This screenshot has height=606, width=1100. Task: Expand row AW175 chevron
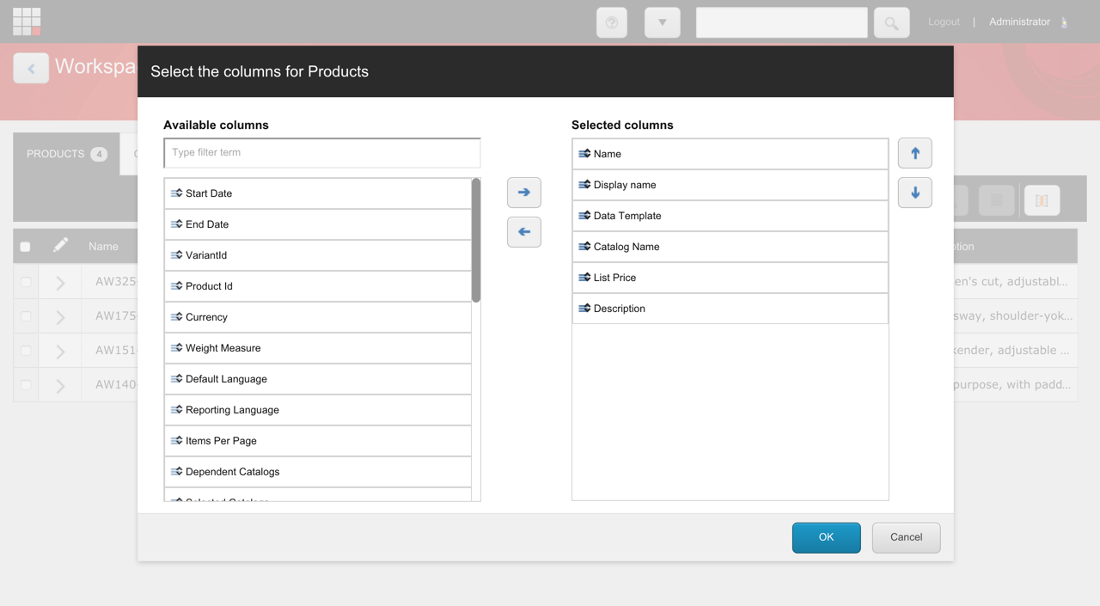coord(60,317)
